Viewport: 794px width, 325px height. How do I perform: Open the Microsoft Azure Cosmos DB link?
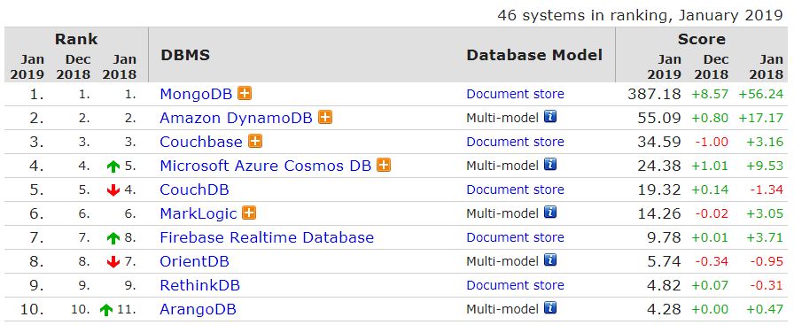[265, 166]
